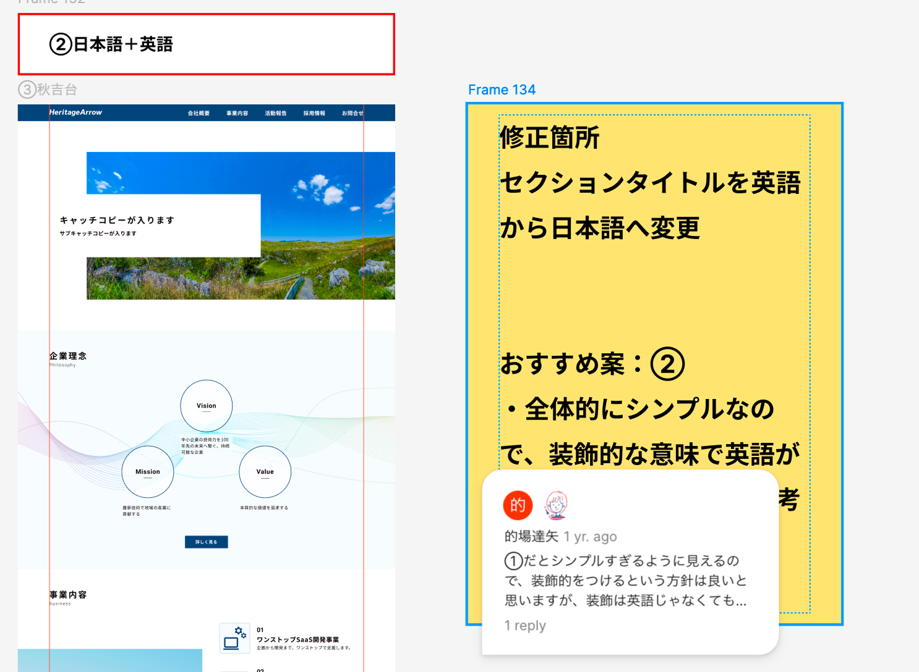Open the 1 reply thread link

pyautogui.click(x=525, y=626)
